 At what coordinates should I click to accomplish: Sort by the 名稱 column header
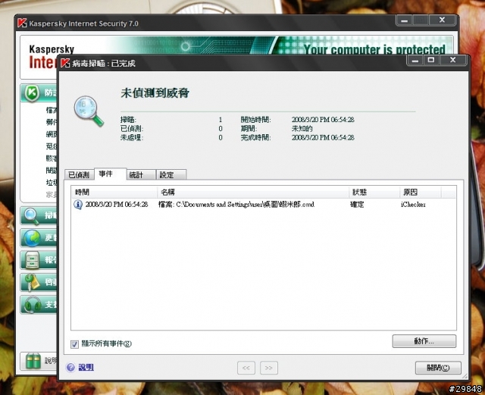click(253, 193)
